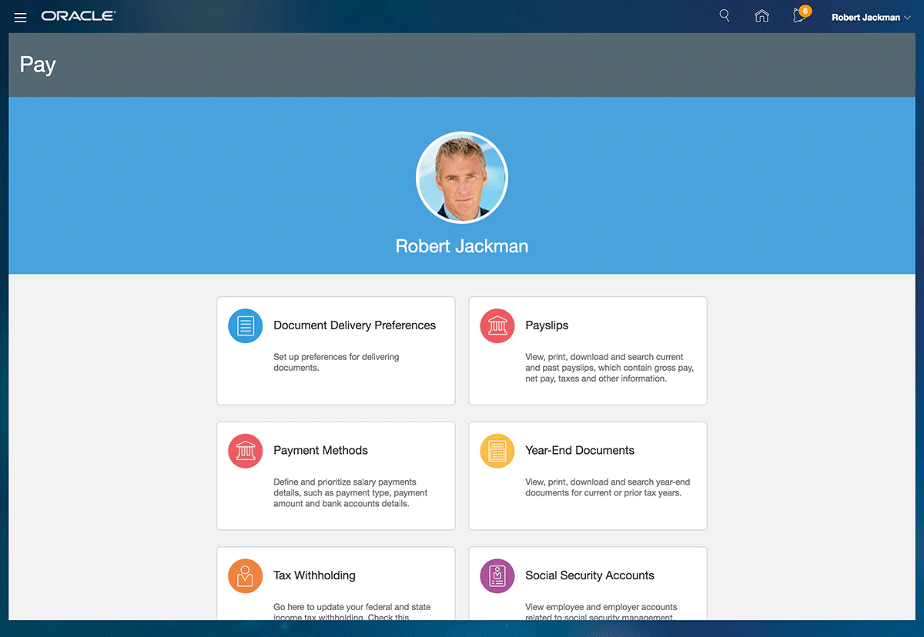Open Document Delivery Preferences title link
Viewport: 924px width, 637px height.
354,325
